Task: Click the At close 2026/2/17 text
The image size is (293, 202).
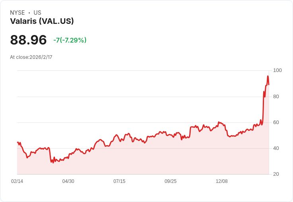Action: tap(31, 57)
